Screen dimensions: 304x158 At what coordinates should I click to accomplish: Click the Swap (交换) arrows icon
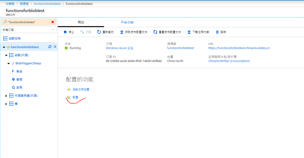point(82,32)
